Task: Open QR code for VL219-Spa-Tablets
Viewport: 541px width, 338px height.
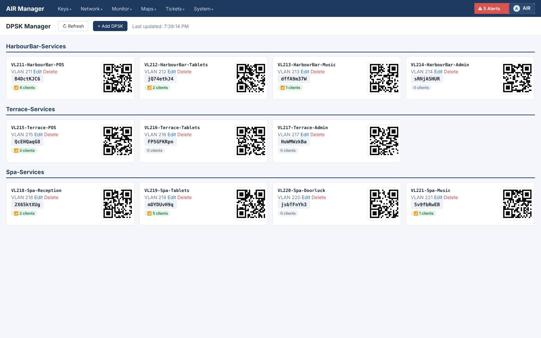Action: point(251,204)
